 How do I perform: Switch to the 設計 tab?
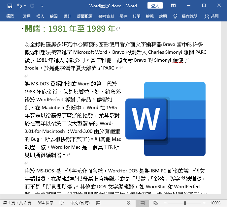click(67, 16)
